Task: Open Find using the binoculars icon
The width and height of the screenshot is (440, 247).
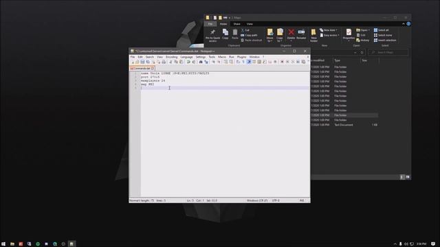Action: [x=201, y=62]
